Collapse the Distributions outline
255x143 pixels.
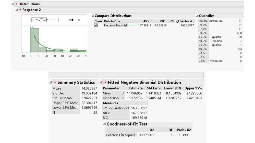[13, 4]
